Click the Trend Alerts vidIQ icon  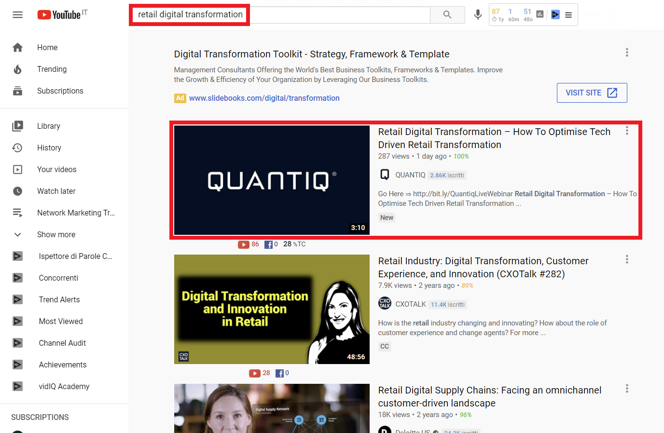pyautogui.click(x=18, y=299)
